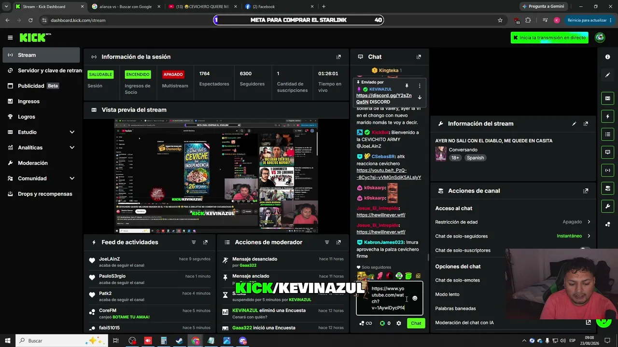Toggle the list panel icon in right sidebar
Image resolution: width=618 pixels, height=347 pixels.
point(608,134)
